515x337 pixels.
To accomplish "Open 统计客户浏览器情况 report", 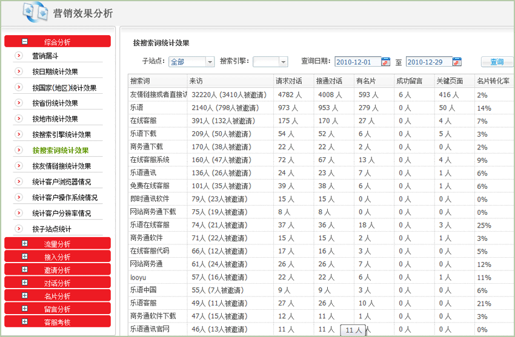I will coord(62,182).
